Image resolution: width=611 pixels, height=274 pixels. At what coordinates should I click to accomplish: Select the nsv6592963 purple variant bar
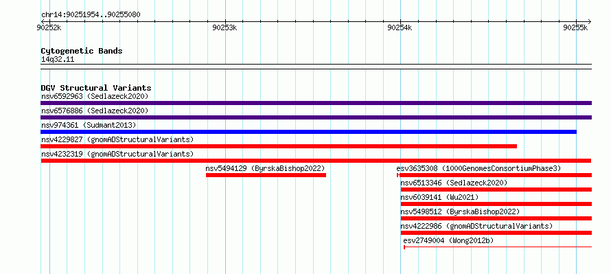point(316,103)
